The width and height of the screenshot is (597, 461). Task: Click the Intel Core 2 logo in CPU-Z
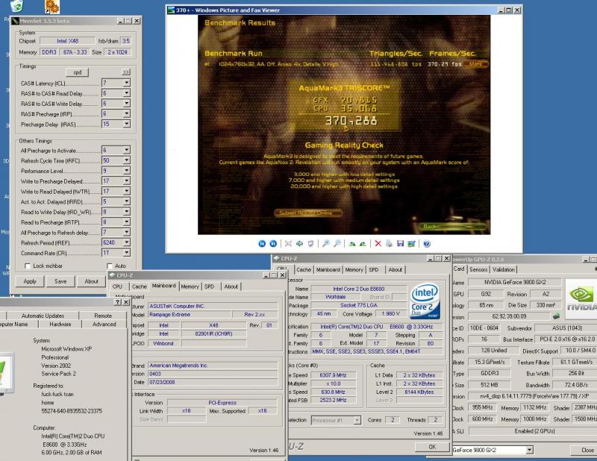point(425,301)
